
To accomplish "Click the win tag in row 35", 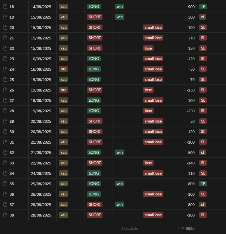I will point(120,184).
